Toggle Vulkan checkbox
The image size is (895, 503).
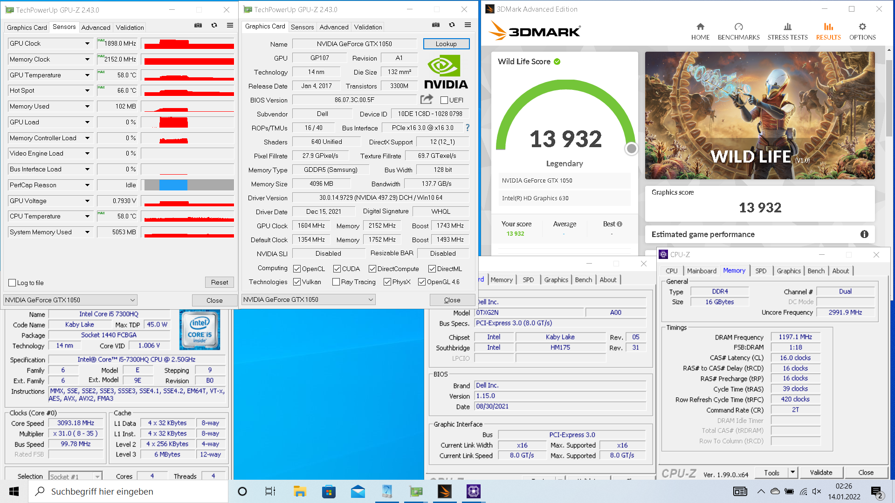tap(297, 282)
